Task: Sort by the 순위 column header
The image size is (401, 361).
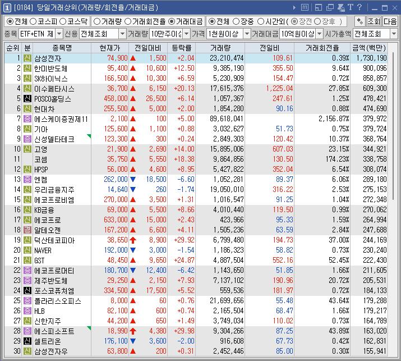Action: click(x=13, y=48)
